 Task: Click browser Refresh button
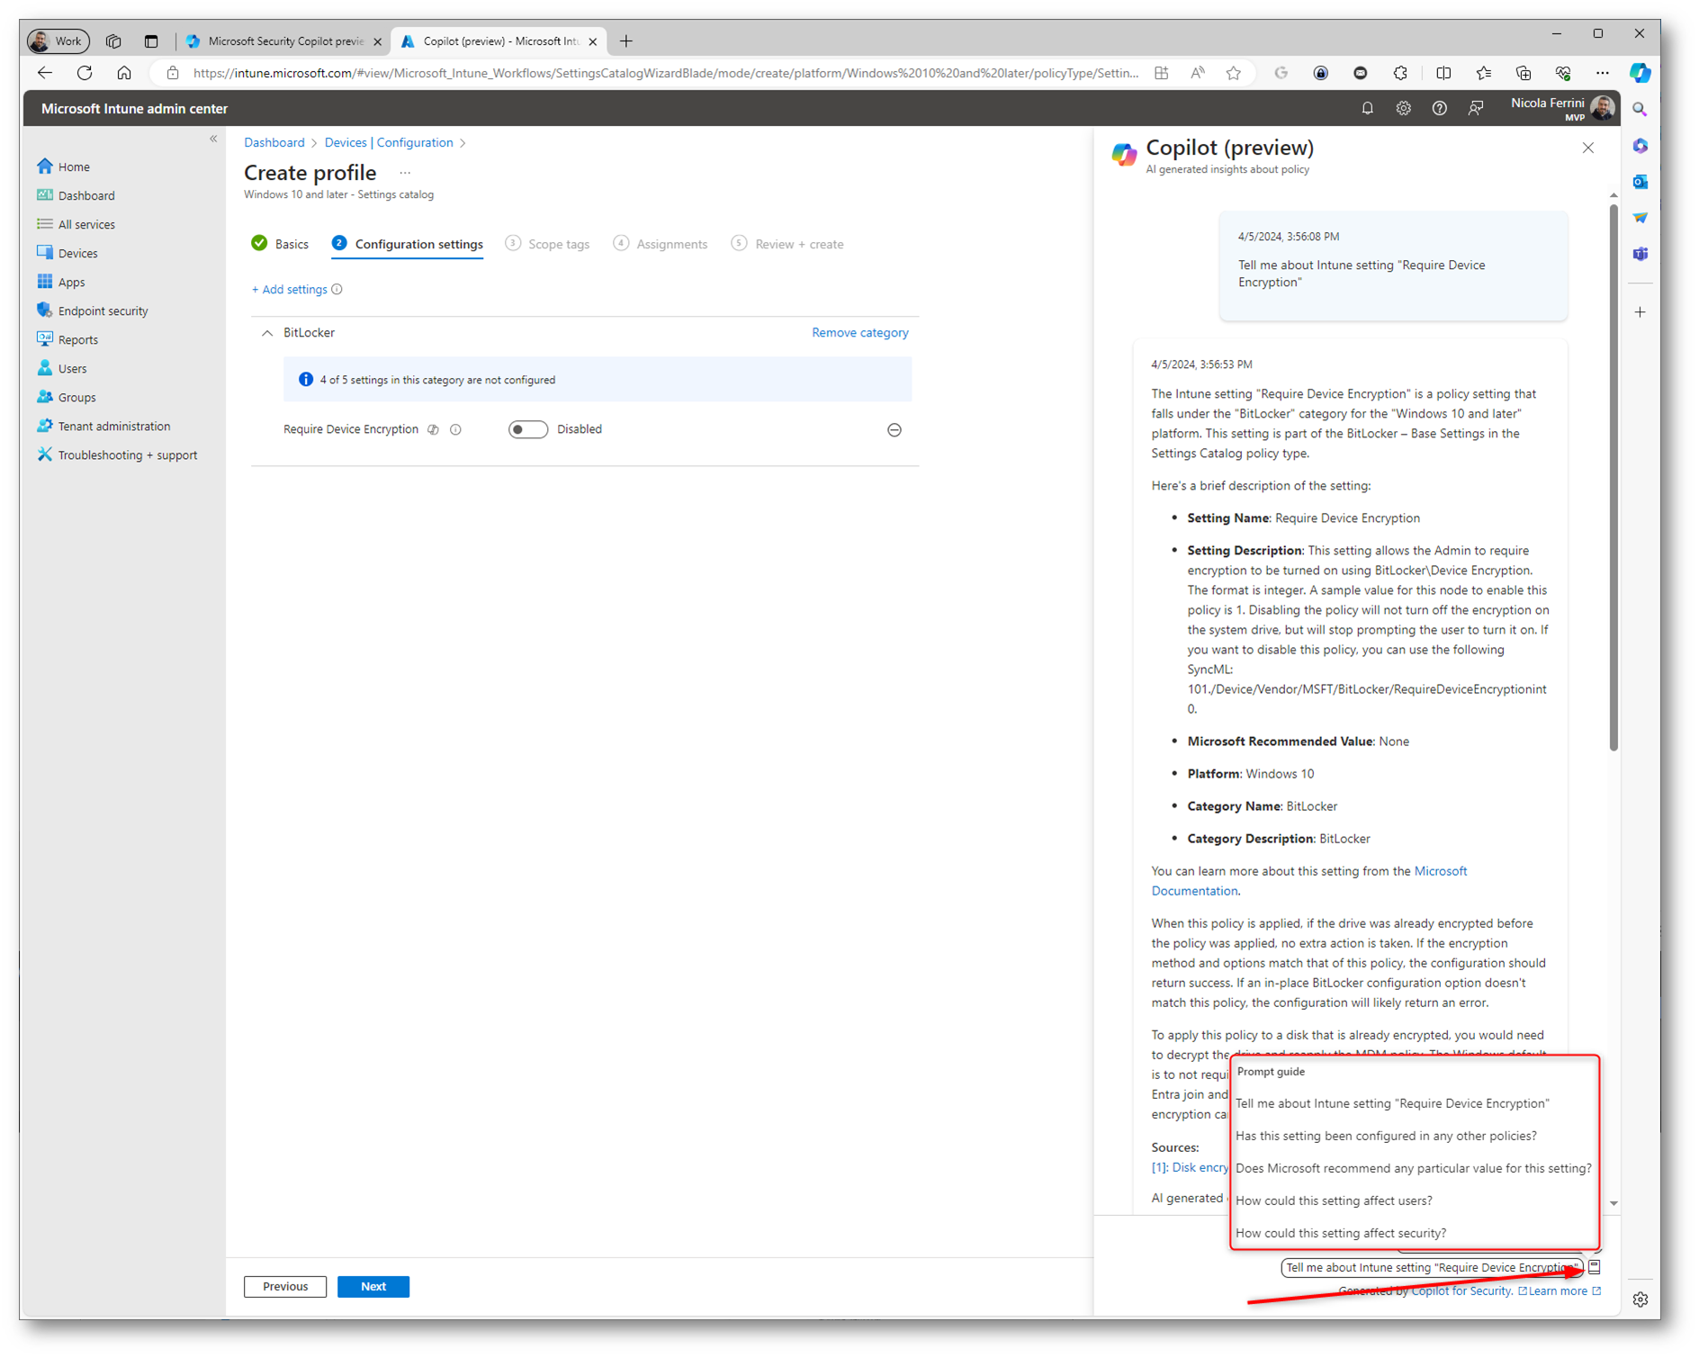pos(85,73)
